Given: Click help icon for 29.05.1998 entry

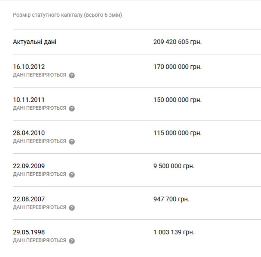Looking at the screenshot, I should coord(72,241).
